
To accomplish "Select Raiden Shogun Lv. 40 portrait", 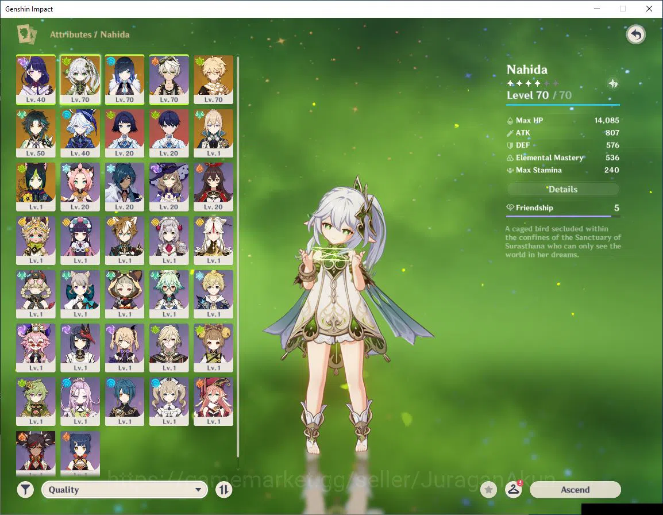I will pos(36,79).
